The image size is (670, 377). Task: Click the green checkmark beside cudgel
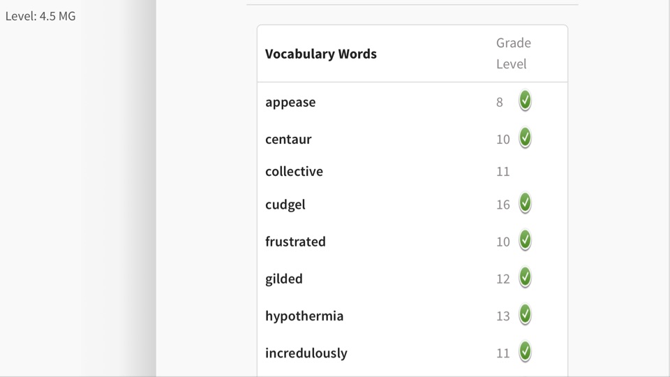(525, 203)
